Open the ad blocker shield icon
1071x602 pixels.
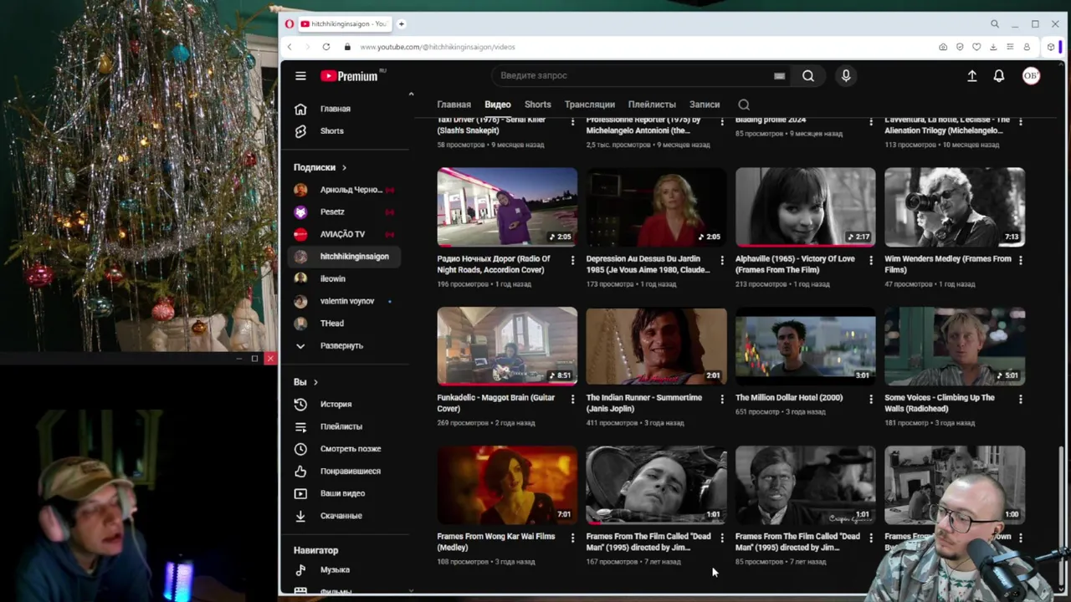point(960,47)
